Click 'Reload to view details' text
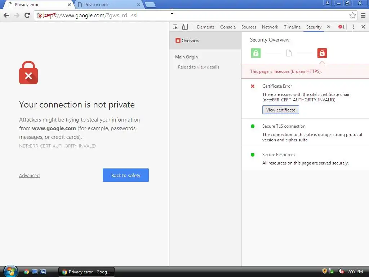369x277 pixels. [199, 67]
